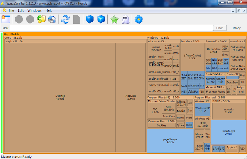Select the Office1 255.1M block

pyautogui.click(x=181, y=103)
